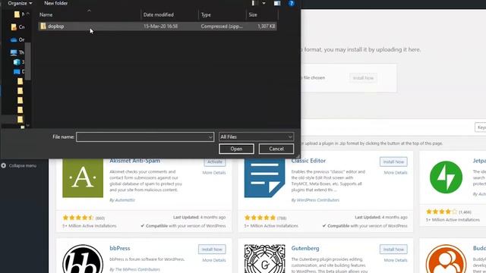Open the Gutenberg plugin title link
This screenshot has width=486, height=273.
point(305,248)
